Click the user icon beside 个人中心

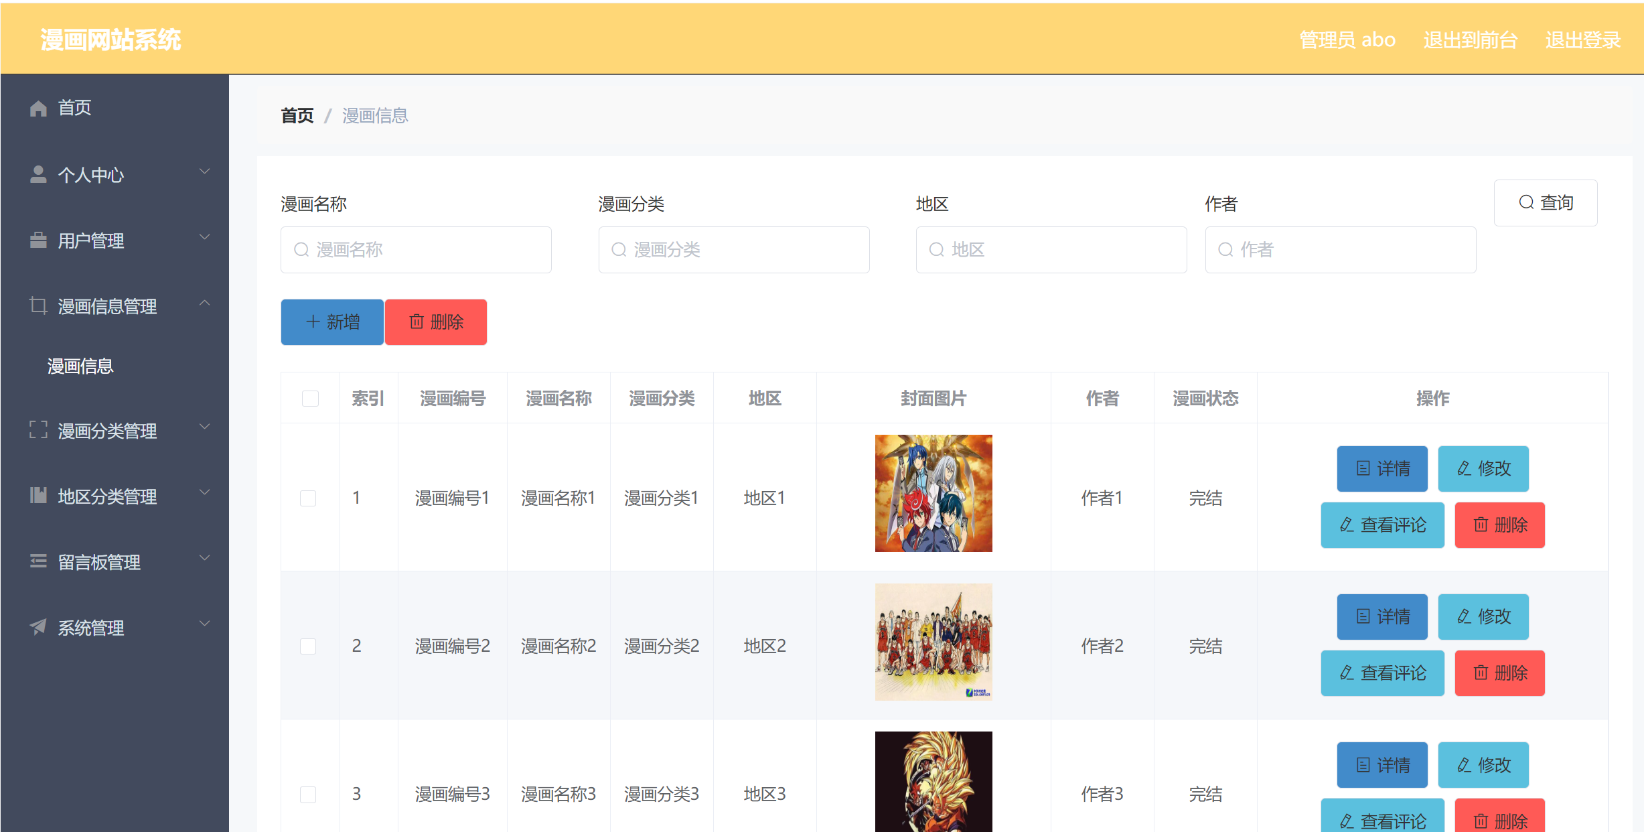pyautogui.click(x=38, y=174)
